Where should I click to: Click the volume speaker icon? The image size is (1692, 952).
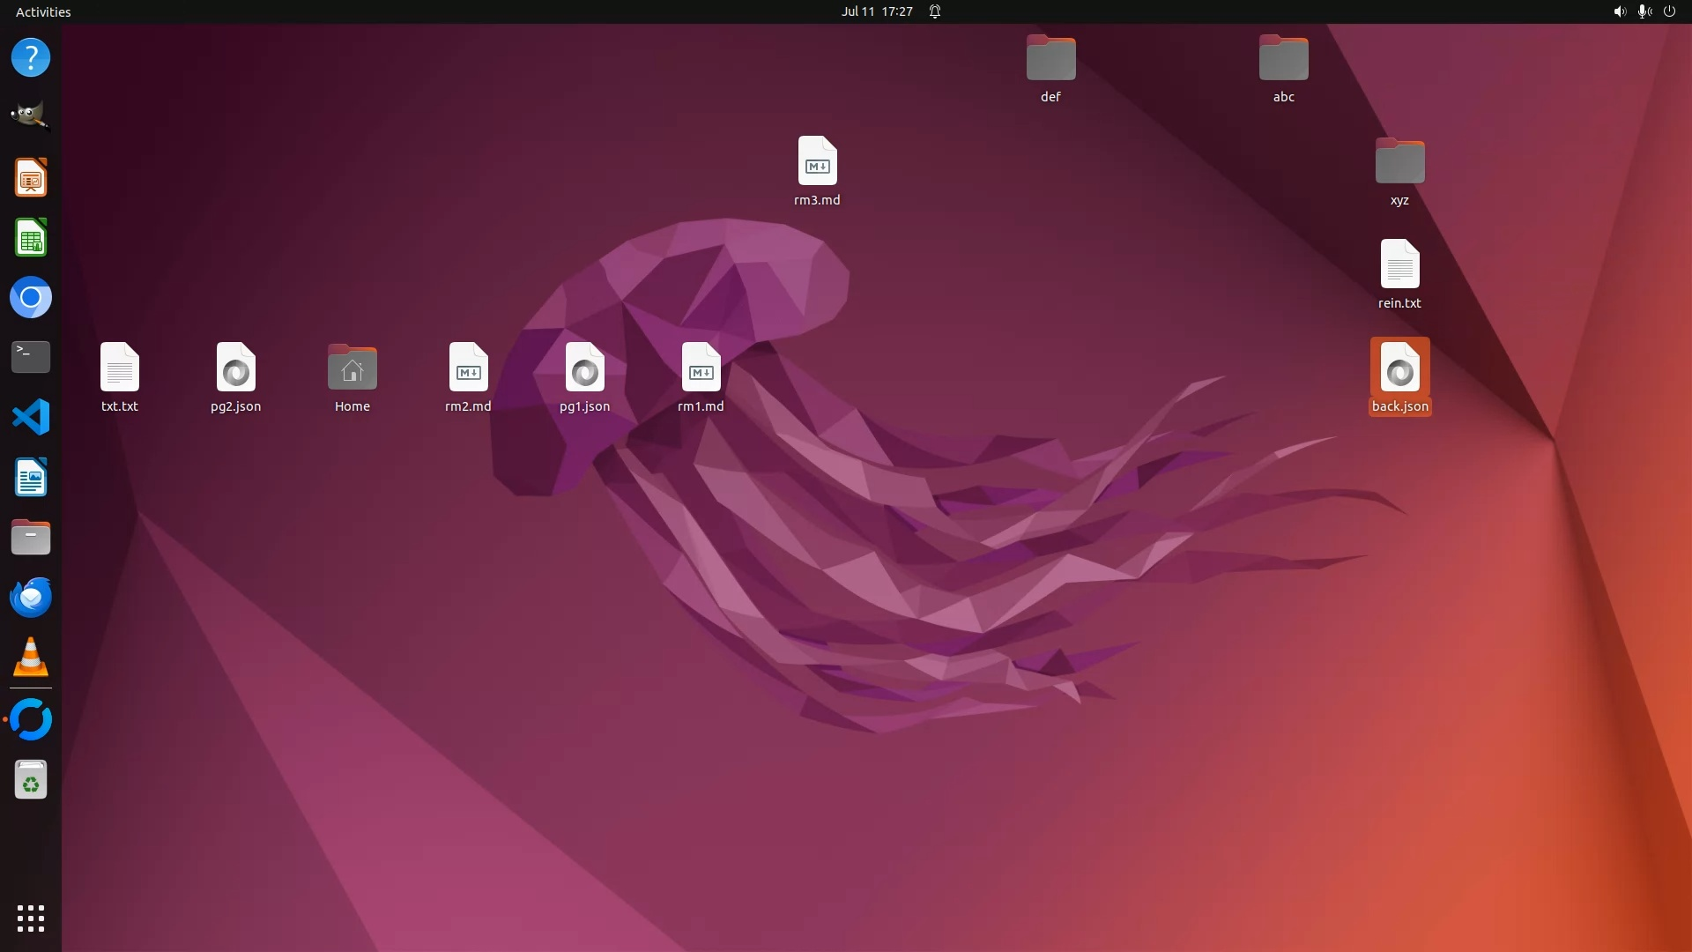click(x=1619, y=11)
